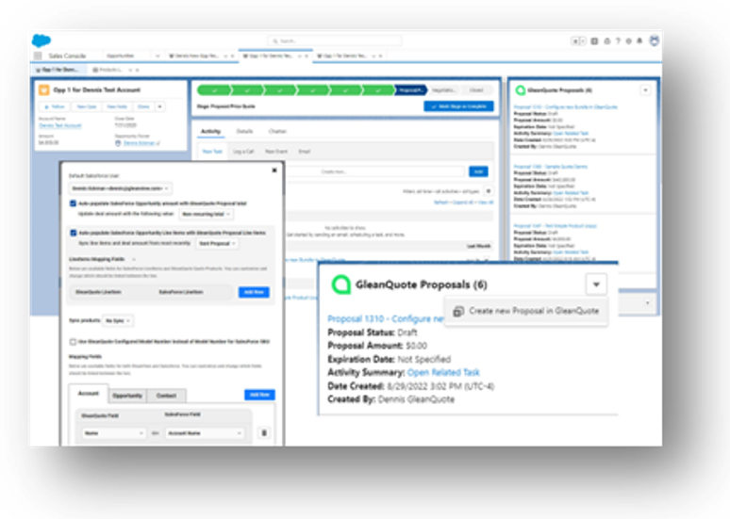This screenshot has width=730, height=519.
Task: Select the Proposal stage in the path
Action: pos(410,90)
